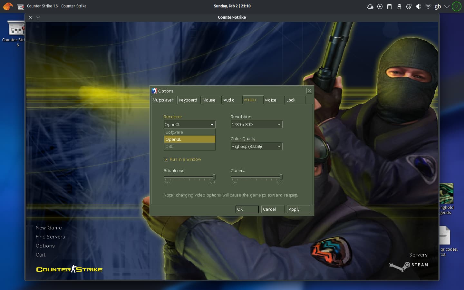Click the cloud sync tray icon
The image size is (464, 290).
(370, 6)
